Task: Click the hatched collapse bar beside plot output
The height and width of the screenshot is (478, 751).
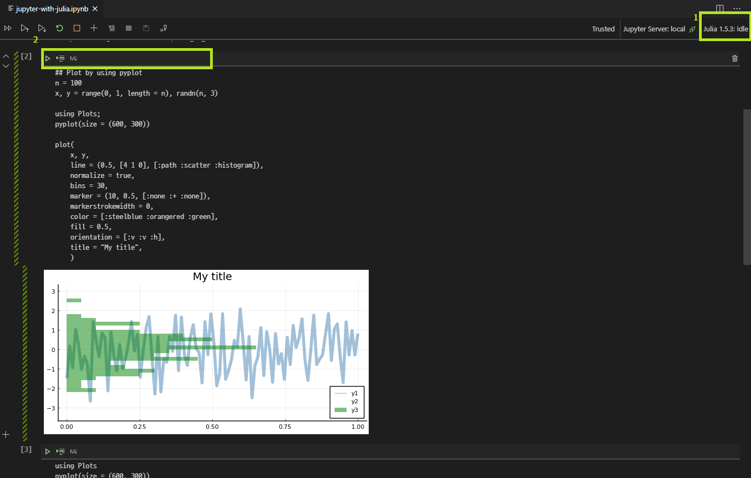Action: [x=25, y=354]
